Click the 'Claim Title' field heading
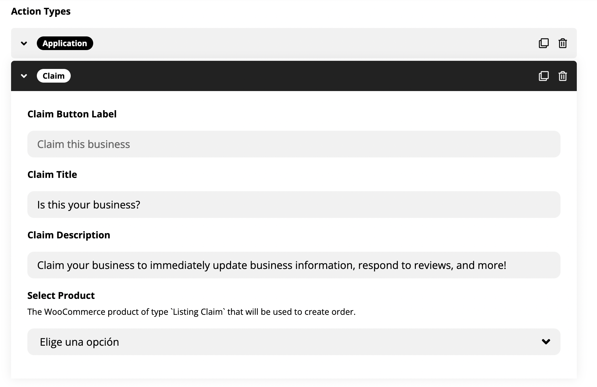This screenshot has height=387, width=597. point(52,175)
